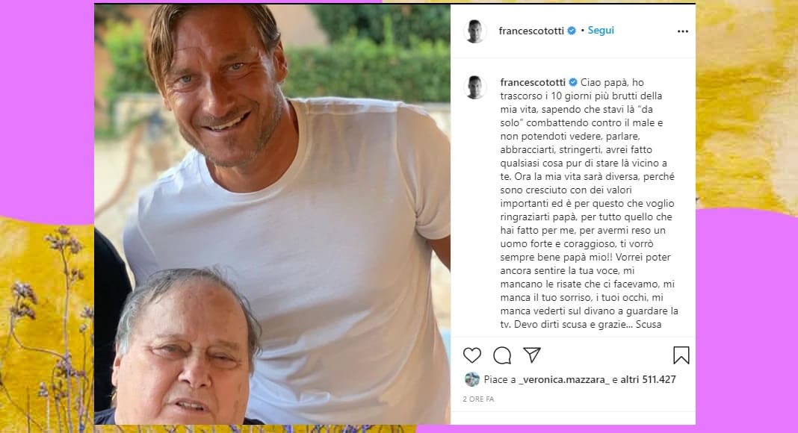The image size is (798, 433).
Task: Click the verified badge in the post header
Action: tap(572, 31)
